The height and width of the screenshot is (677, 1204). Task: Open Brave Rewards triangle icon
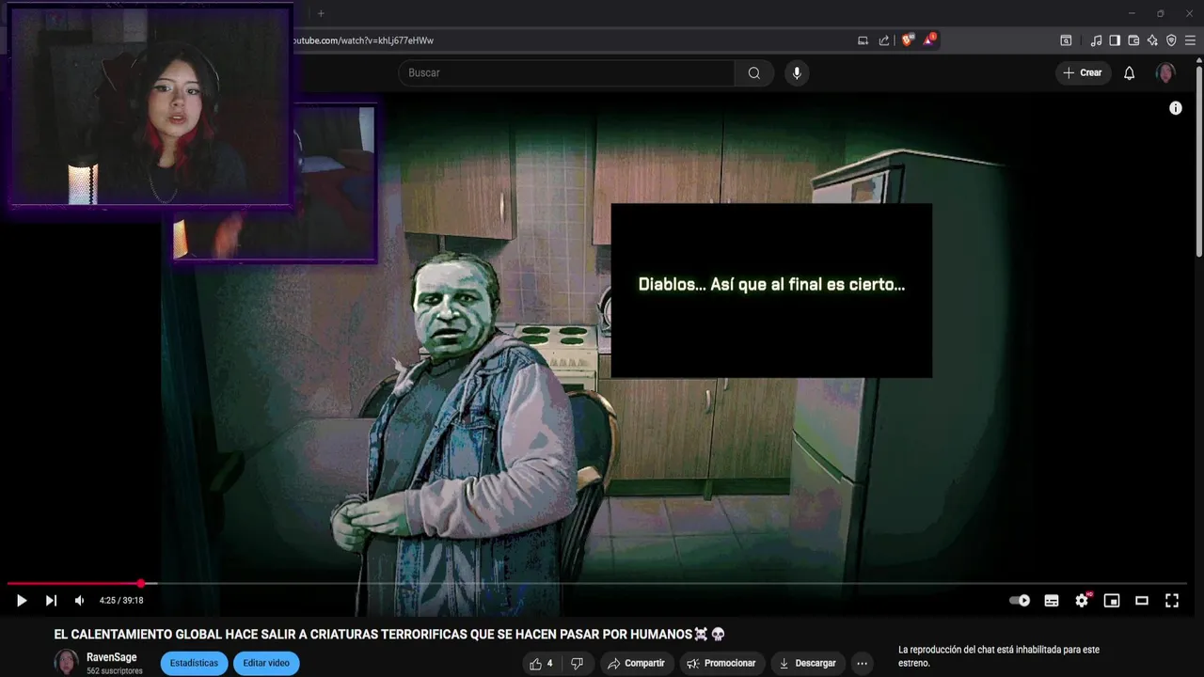[929, 40]
